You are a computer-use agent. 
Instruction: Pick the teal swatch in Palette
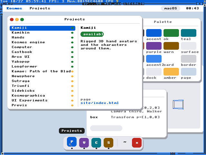[189, 33]
